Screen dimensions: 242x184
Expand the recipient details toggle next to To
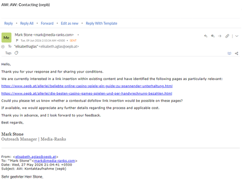[3, 46]
